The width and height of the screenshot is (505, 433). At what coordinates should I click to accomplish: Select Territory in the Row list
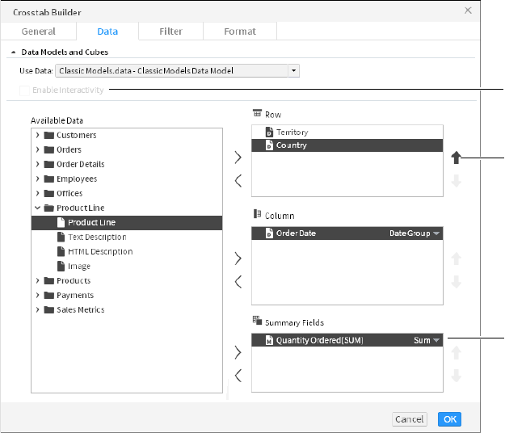coord(292,132)
